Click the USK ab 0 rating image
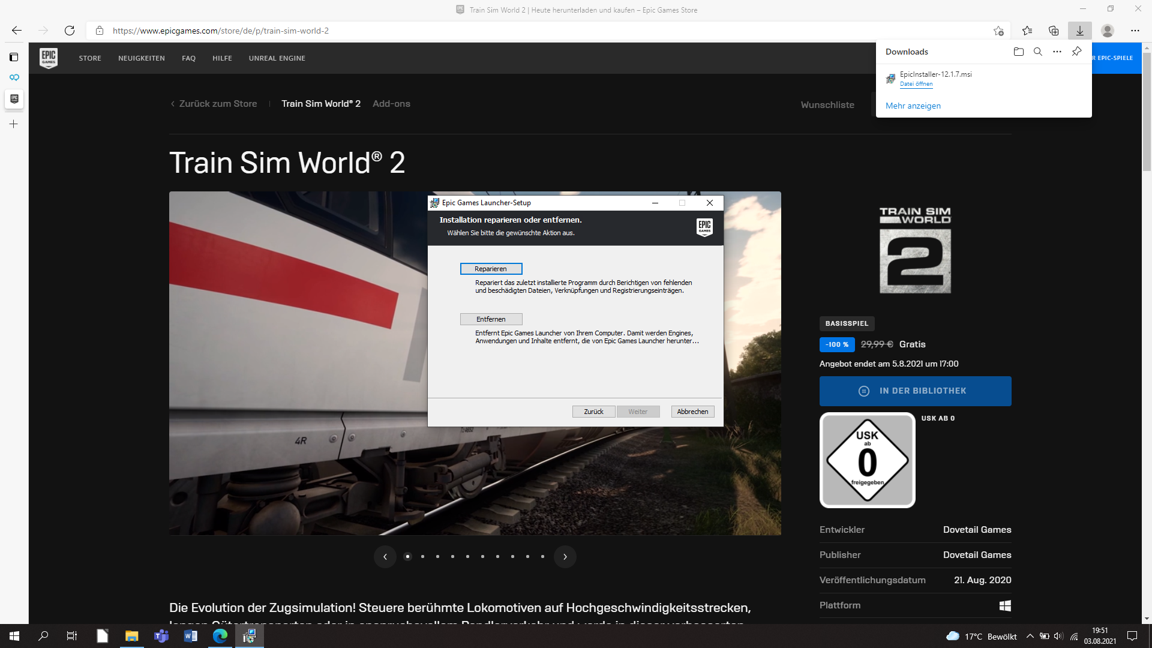 coord(867,460)
